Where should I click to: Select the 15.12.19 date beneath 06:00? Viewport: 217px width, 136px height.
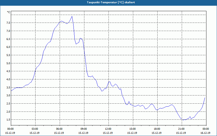pyautogui.click(x=59, y=133)
